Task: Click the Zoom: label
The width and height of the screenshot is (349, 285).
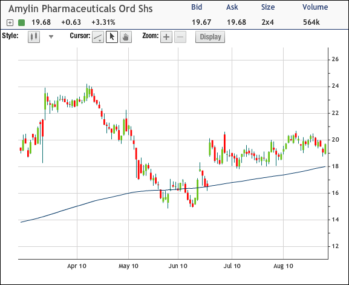Action: 151,36
